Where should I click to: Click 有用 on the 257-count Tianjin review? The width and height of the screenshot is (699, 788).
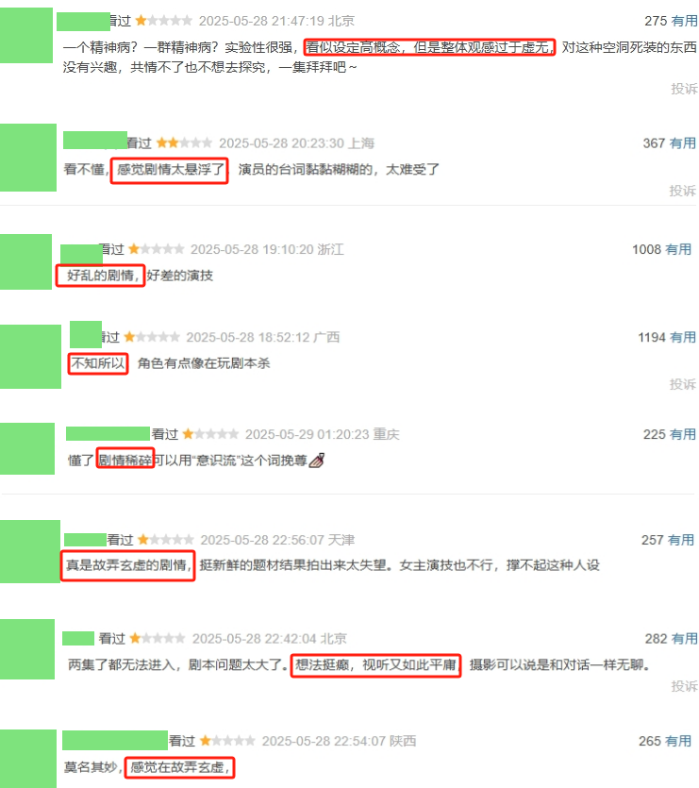[x=681, y=540]
